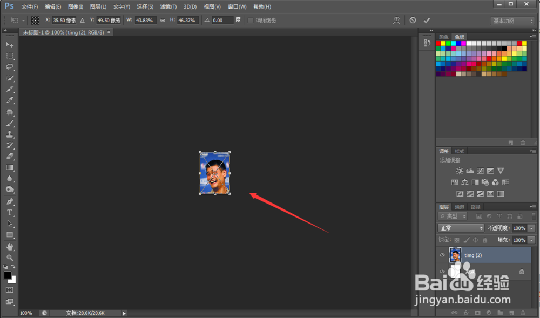Select the Path Selection tool
The height and width of the screenshot is (318, 540).
[10, 224]
